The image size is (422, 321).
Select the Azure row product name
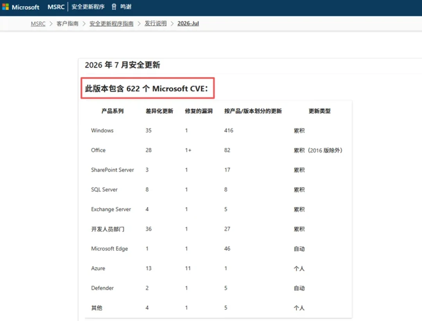[x=98, y=268]
